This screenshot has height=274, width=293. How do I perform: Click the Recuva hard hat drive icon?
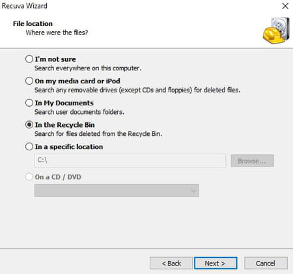tap(276, 30)
